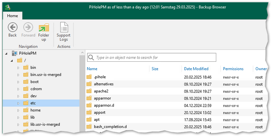The width and height of the screenshot is (272, 137).
Task: Click the Back navigation arrow icon
Action: [13, 27]
